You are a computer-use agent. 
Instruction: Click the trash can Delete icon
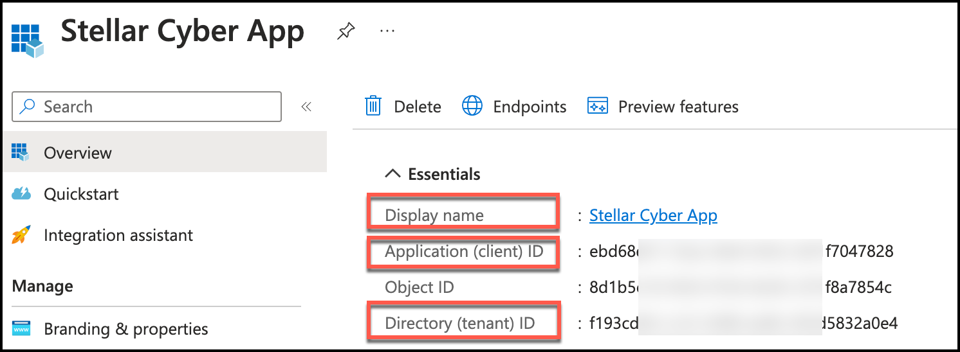coord(373,106)
